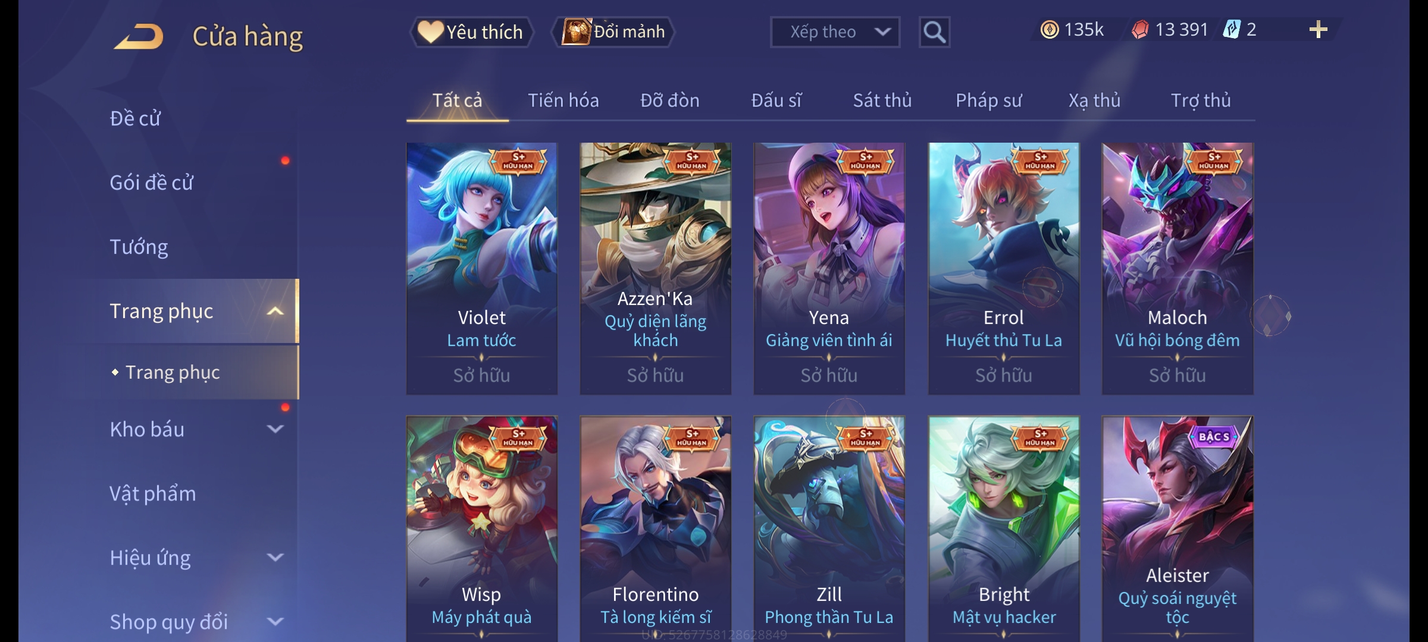This screenshot has height=642, width=1428.
Task: Tap the gold coin balance icon
Action: (x=1050, y=30)
